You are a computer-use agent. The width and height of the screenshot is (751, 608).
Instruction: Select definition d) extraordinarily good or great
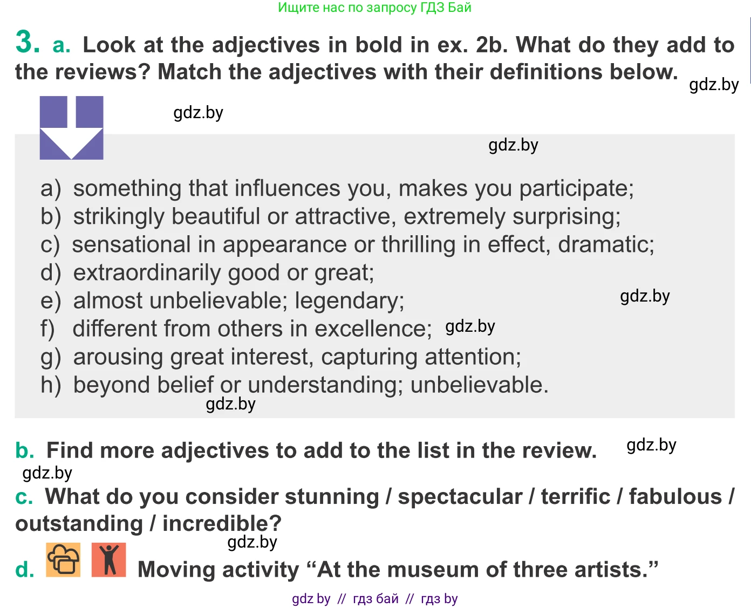point(207,272)
